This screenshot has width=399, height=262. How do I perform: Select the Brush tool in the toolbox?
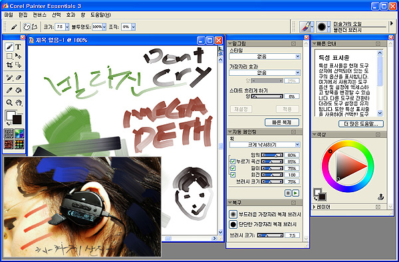9,47
